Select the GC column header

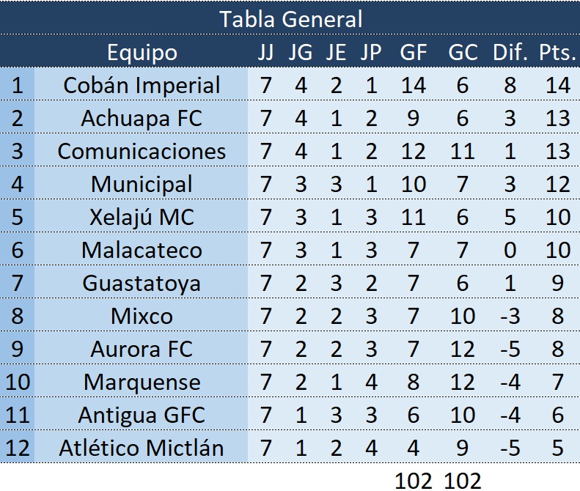pyautogui.click(x=462, y=52)
